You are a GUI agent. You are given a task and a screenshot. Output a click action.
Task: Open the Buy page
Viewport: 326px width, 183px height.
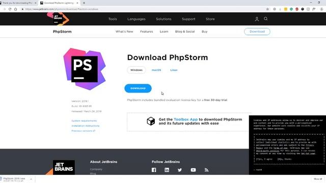(x=205, y=32)
